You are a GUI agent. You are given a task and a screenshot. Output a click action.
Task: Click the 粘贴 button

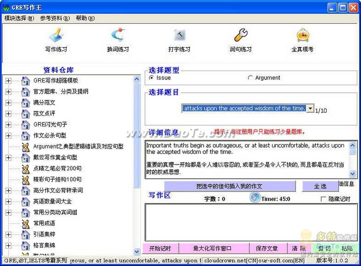click(x=347, y=249)
